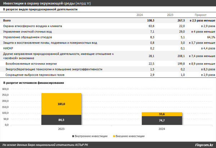Click the Finprom.kz logo in footer

pos(203,145)
